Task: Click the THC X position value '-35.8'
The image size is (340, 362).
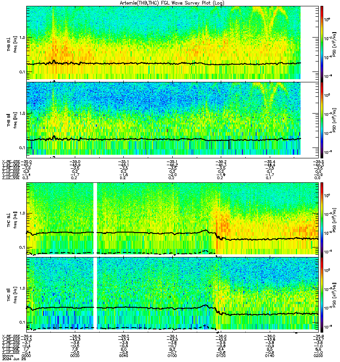Action: coord(318,336)
